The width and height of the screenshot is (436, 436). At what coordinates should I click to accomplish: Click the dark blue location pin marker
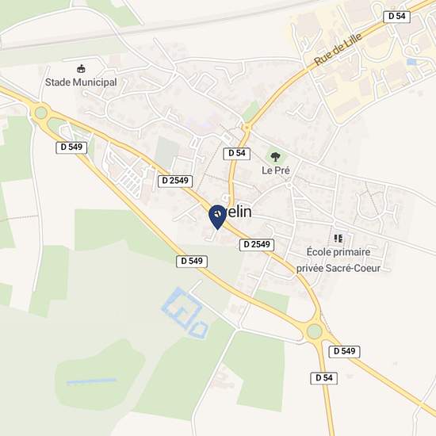pos(217,217)
